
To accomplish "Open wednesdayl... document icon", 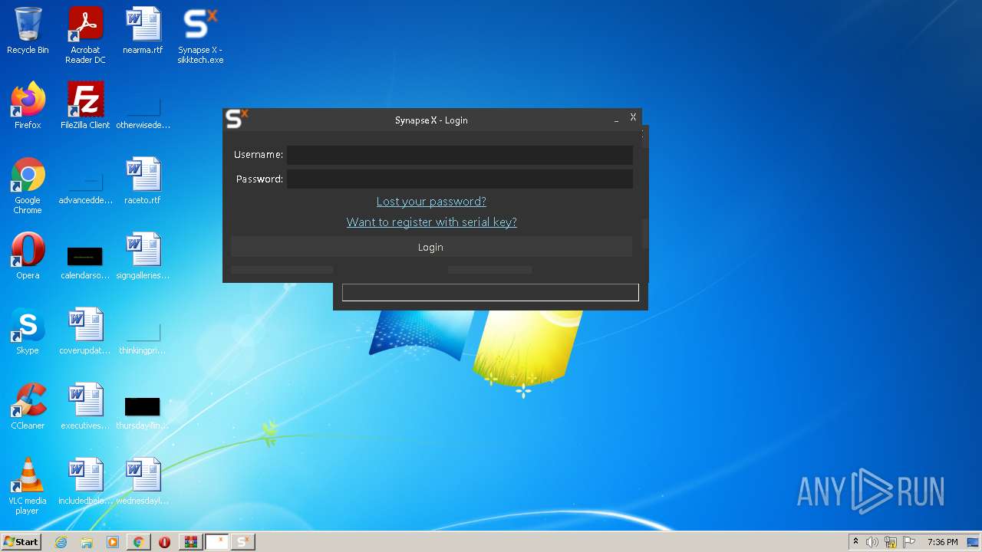I will coord(143,481).
